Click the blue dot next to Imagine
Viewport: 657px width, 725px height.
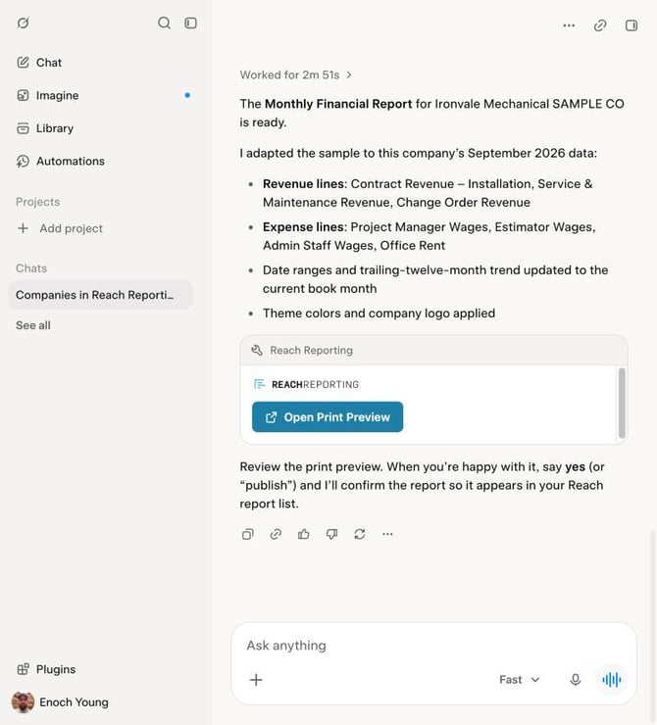tap(187, 95)
